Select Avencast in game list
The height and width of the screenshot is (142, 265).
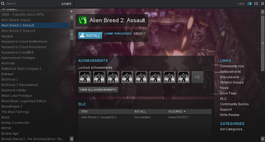coord(35,63)
